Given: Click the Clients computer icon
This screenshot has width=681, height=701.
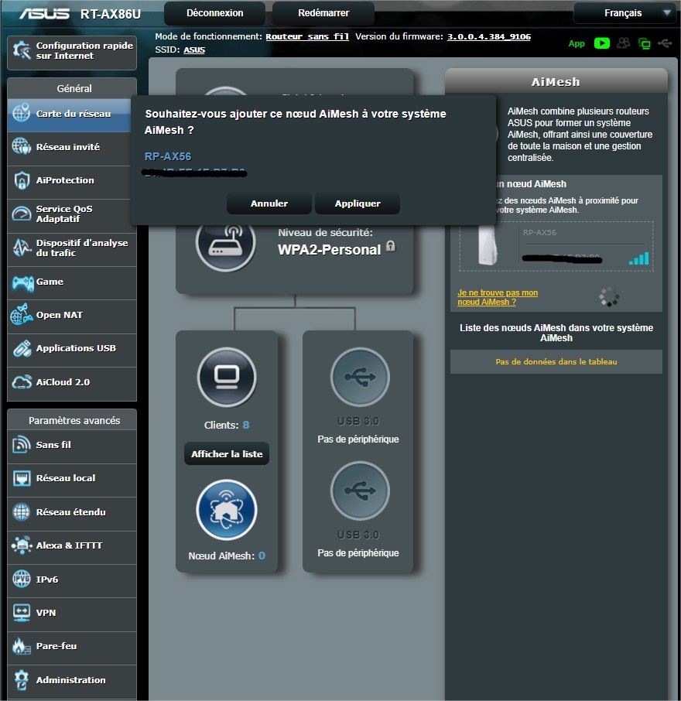Looking at the screenshot, I should tap(226, 378).
